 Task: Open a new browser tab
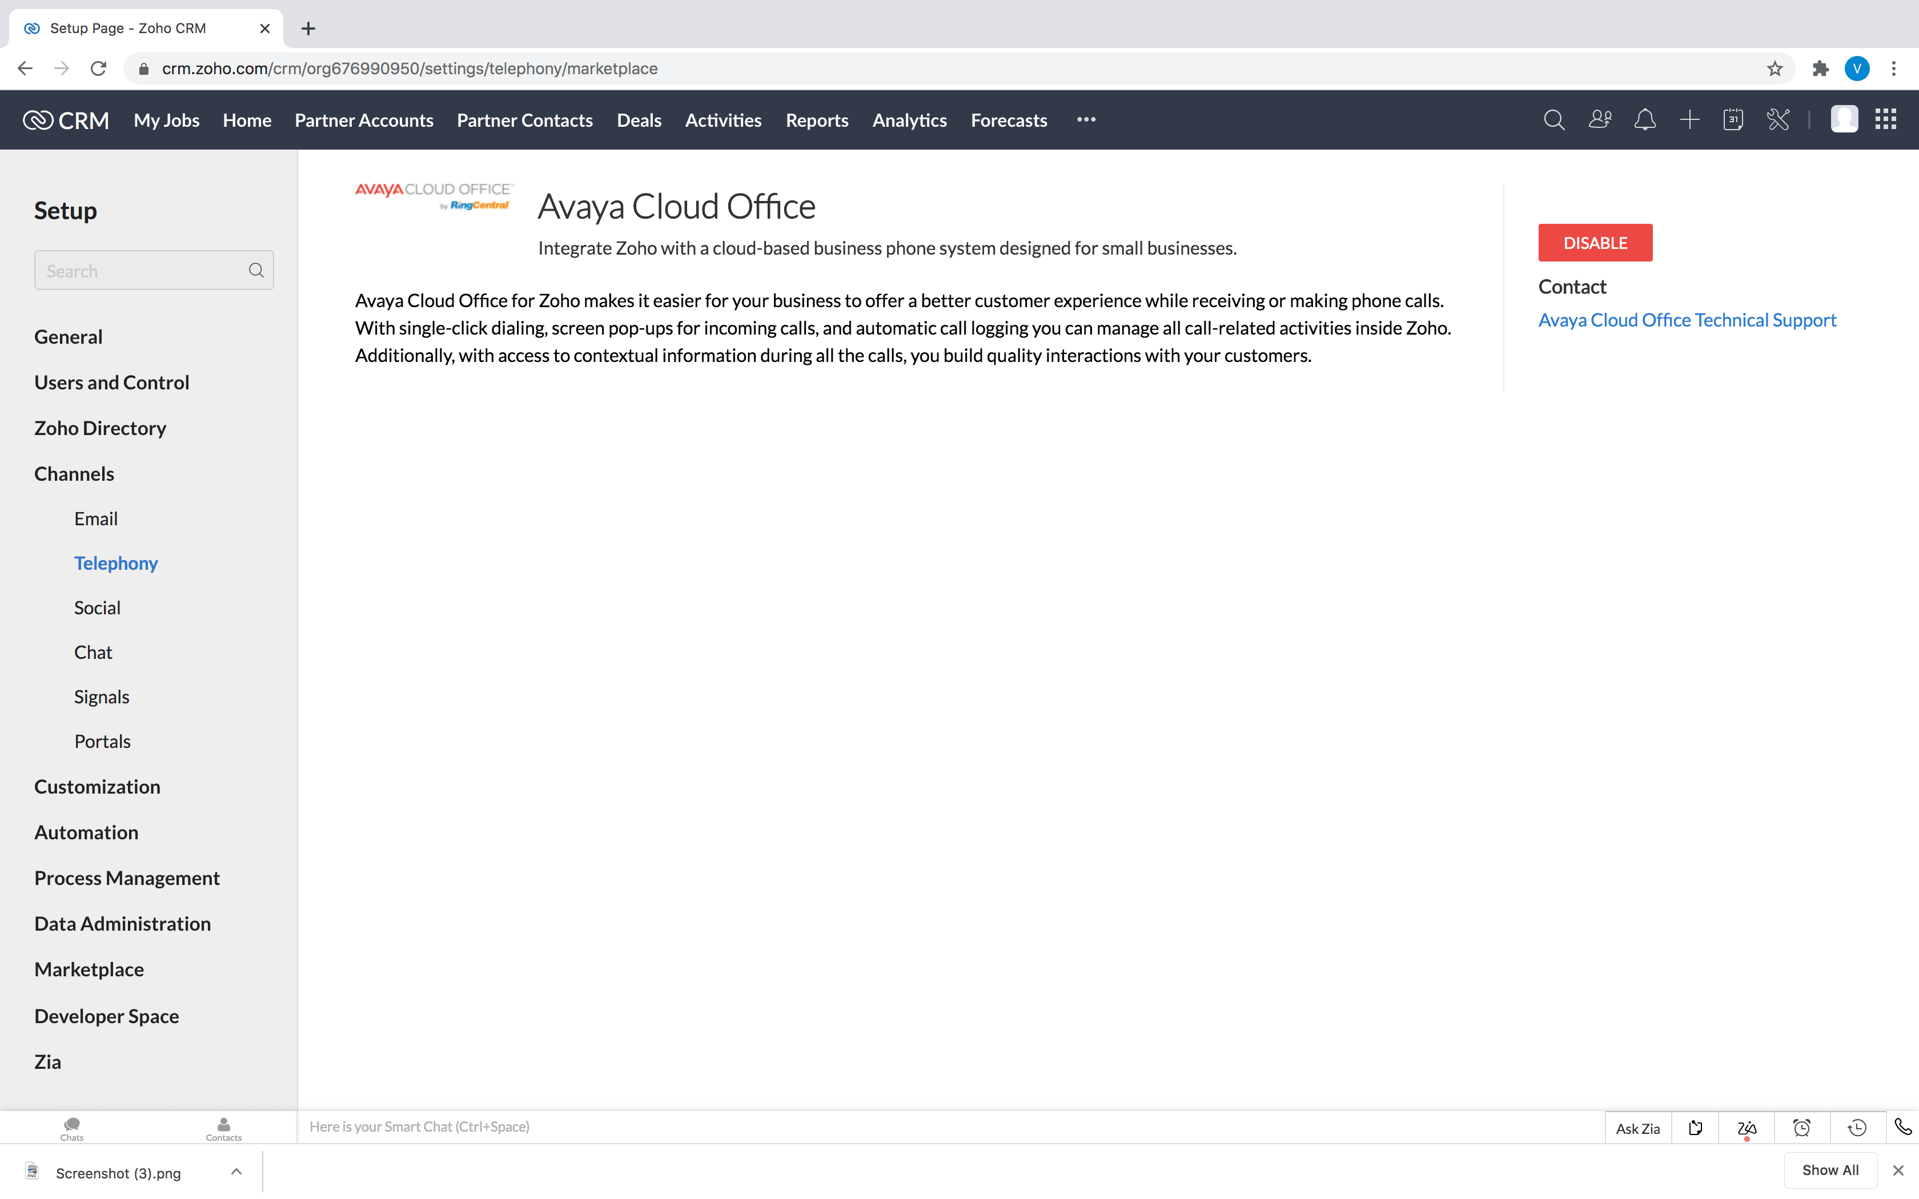(308, 29)
